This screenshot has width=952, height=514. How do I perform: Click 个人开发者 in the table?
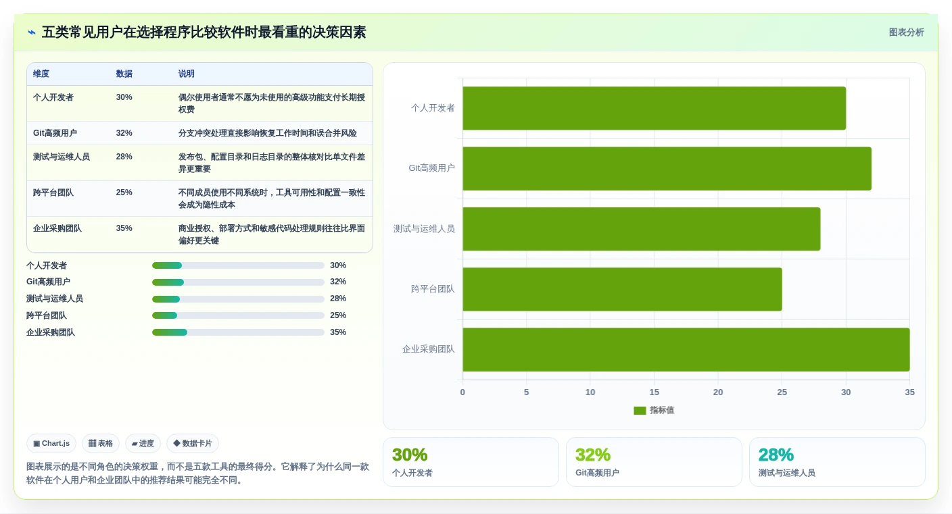click(x=53, y=97)
